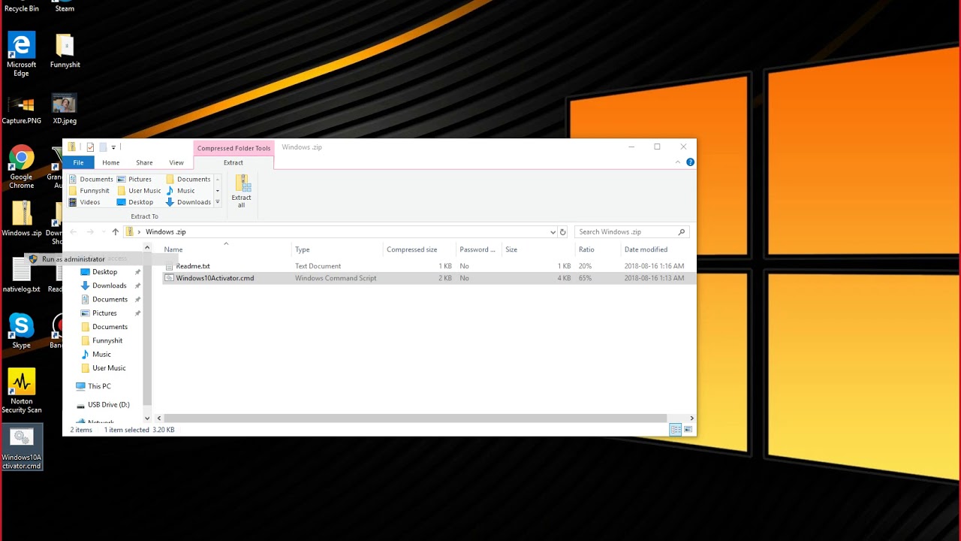Open the File tab

coord(78,162)
